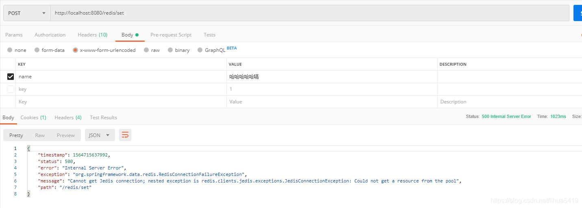Select the none body type
The width and height of the screenshot is (582, 208).
click(x=17, y=50)
